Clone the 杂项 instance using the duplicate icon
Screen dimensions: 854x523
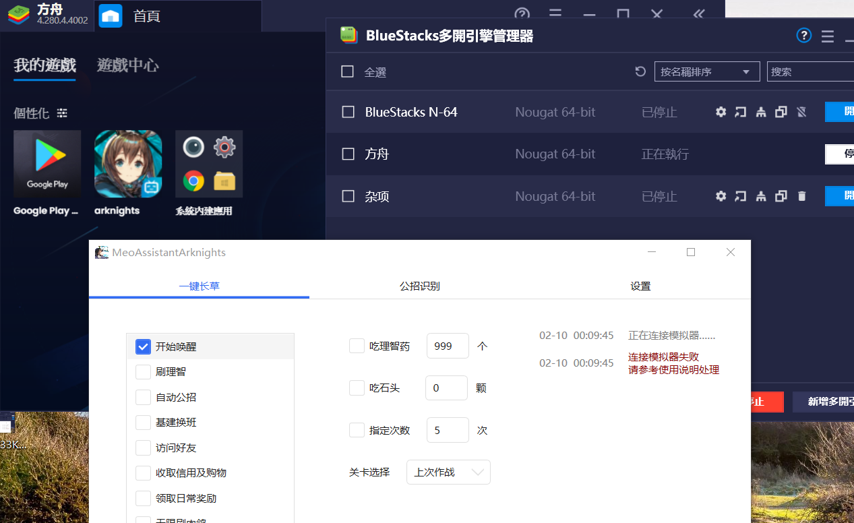[781, 196]
